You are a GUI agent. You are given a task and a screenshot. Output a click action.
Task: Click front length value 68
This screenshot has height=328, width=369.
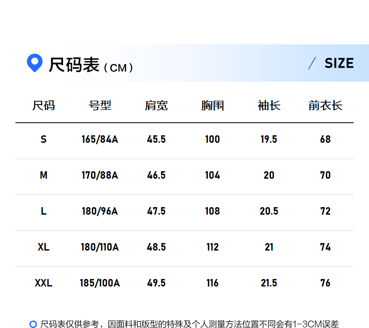click(326, 139)
